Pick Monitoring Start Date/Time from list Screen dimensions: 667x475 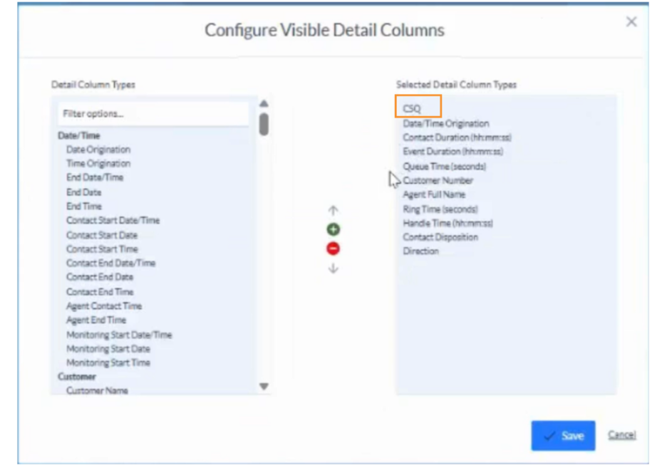click(119, 335)
